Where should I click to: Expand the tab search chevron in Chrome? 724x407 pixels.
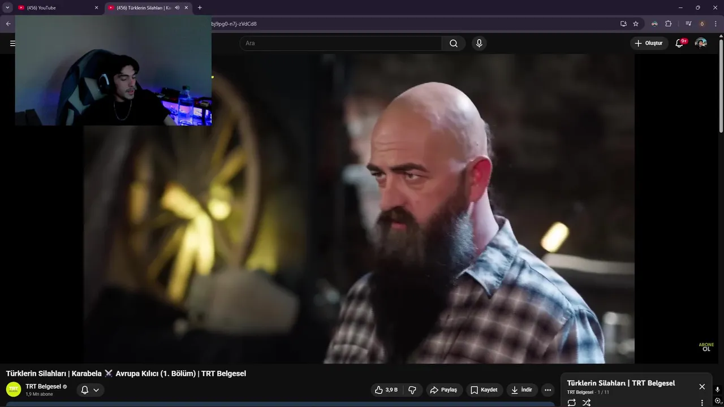click(7, 8)
